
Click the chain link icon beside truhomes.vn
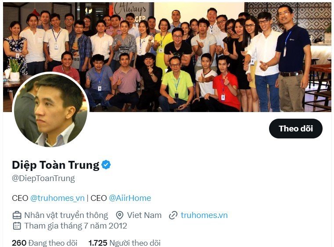click(x=173, y=215)
